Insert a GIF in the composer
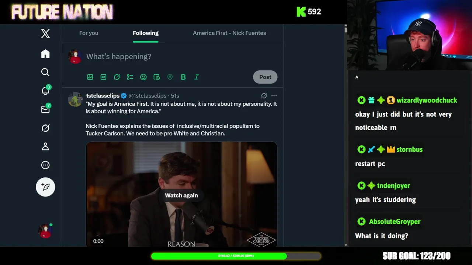Image resolution: width=472 pixels, height=265 pixels. [103, 77]
